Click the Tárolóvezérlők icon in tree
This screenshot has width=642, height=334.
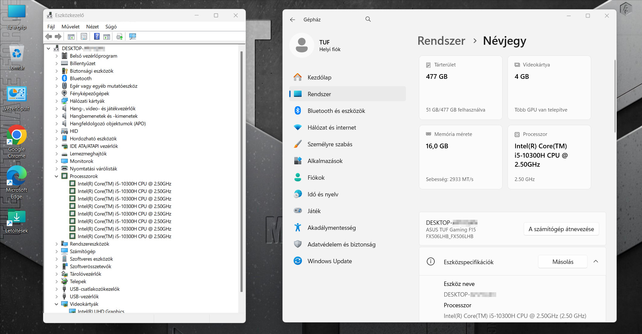[65, 274]
